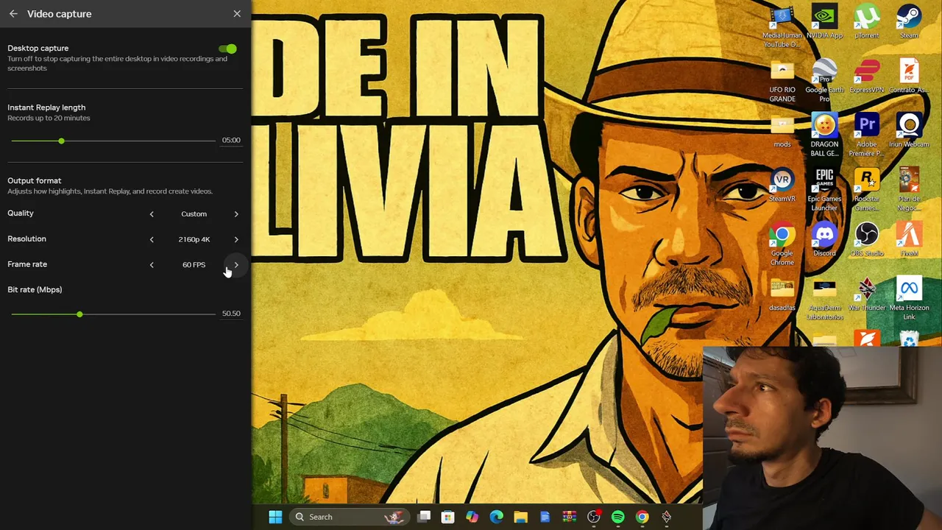Open UFO RIO GRANDE folder
The image size is (942, 530).
(782, 82)
